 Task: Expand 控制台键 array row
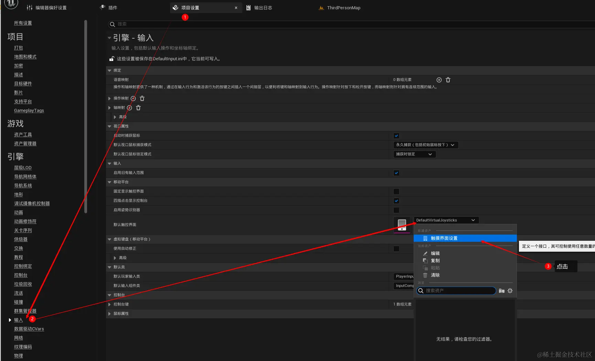pyautogui.click(x=109, y=305)
